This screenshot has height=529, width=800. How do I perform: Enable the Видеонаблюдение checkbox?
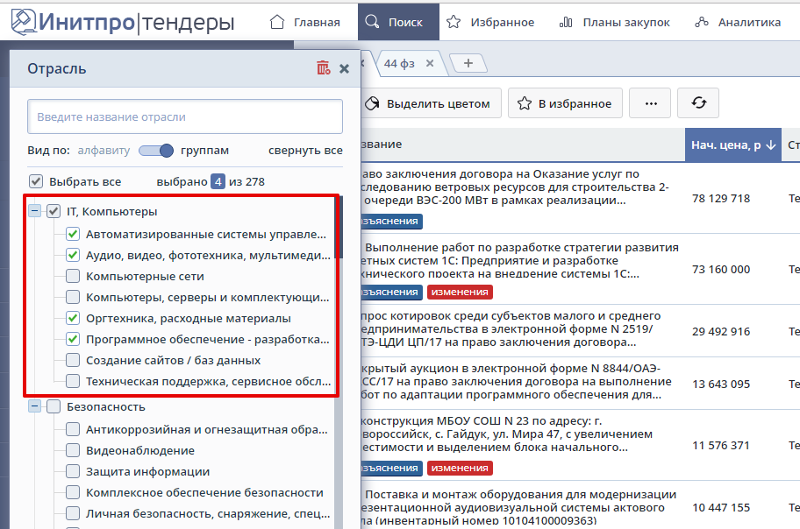[x=73, y=450]
